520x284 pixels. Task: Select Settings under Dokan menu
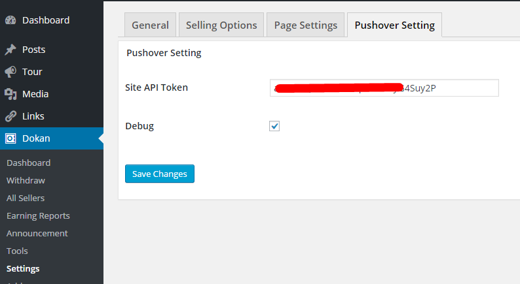click(x=23, y=269)
